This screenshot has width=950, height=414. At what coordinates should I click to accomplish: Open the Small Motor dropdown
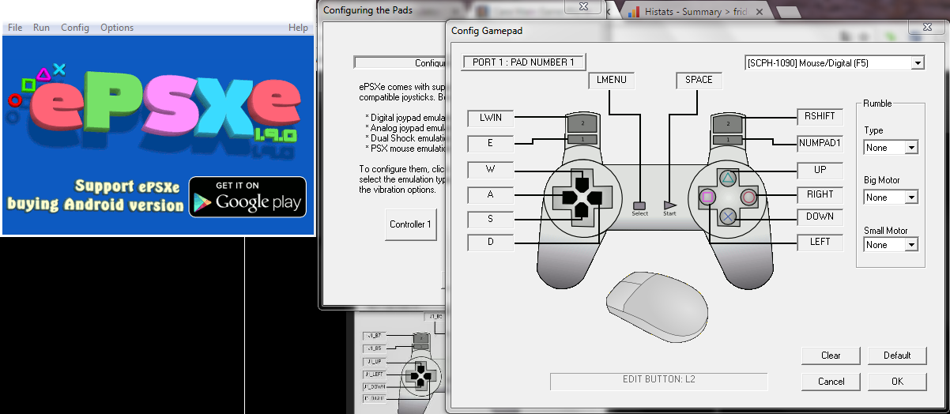point(891,245)
